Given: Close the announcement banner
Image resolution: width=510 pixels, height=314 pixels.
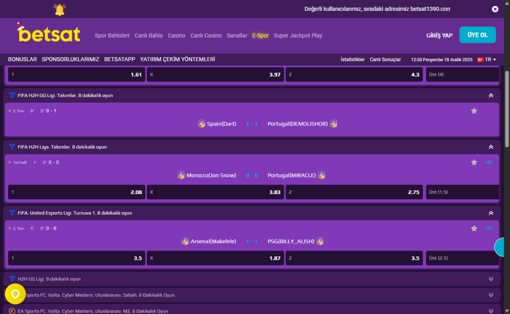Looking at the screenshot, I should [x=495, y=9].
